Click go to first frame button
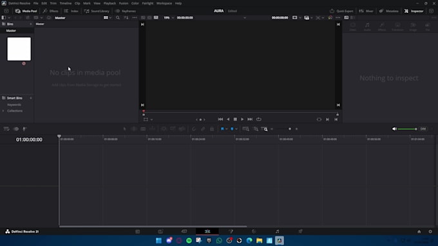Image resolution: width=438 pixels, height=246 pixels. click(x=220, y=119)
